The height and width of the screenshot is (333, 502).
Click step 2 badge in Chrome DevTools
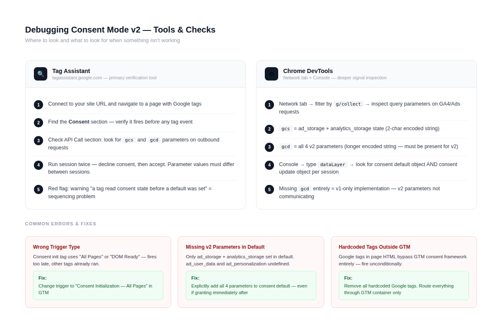269,129
